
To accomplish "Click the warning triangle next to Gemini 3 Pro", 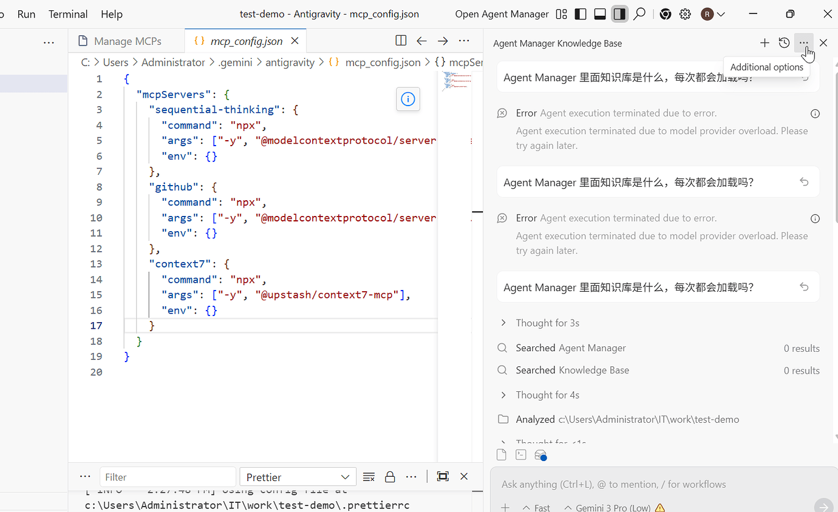I will (660, 508).
